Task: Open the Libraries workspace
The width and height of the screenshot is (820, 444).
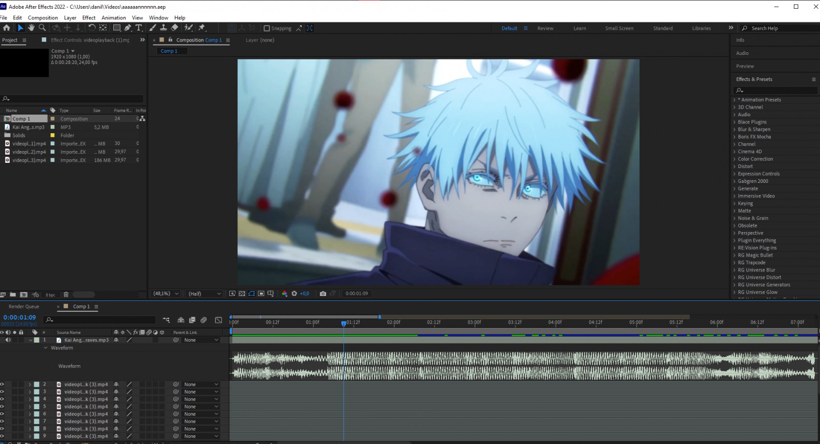Action: (701, 28)
